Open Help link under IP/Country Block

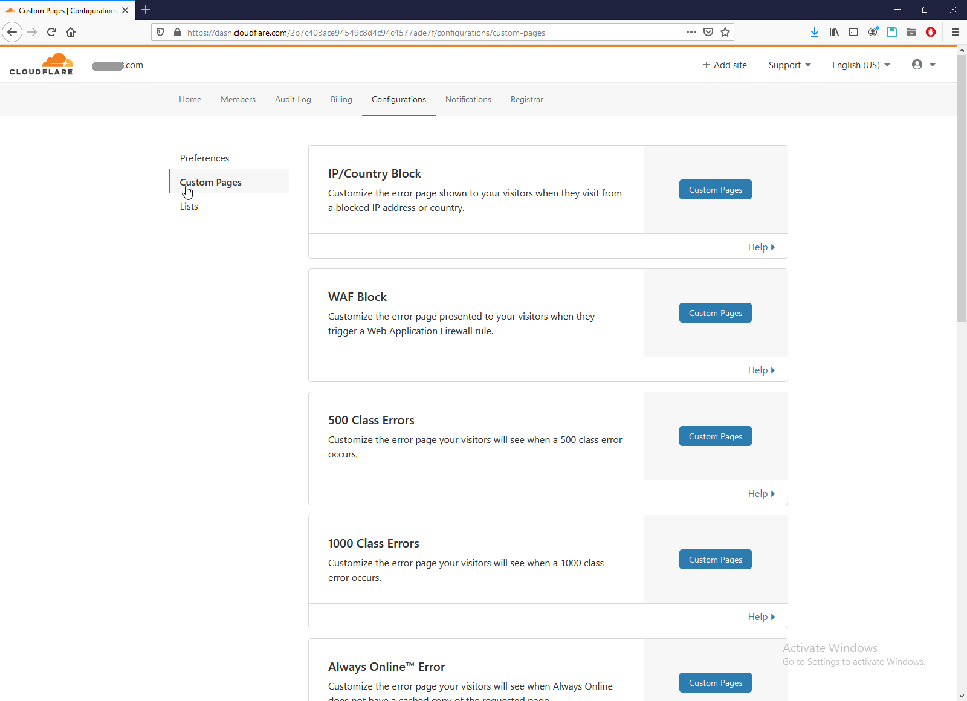761,247
